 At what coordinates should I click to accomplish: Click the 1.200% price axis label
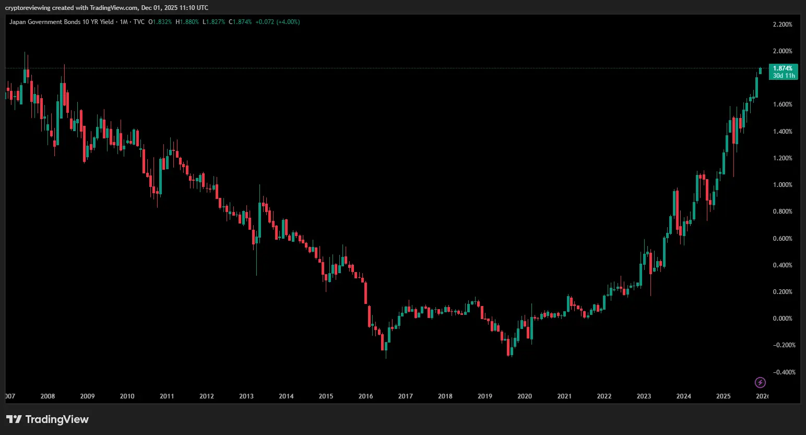[x=783, y=158]
